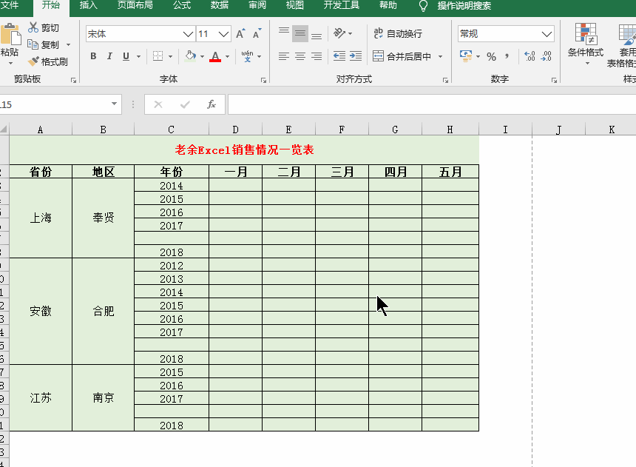Open Clipboard group dialog launcher
The image size is (636, 467).
coord(73,81)
